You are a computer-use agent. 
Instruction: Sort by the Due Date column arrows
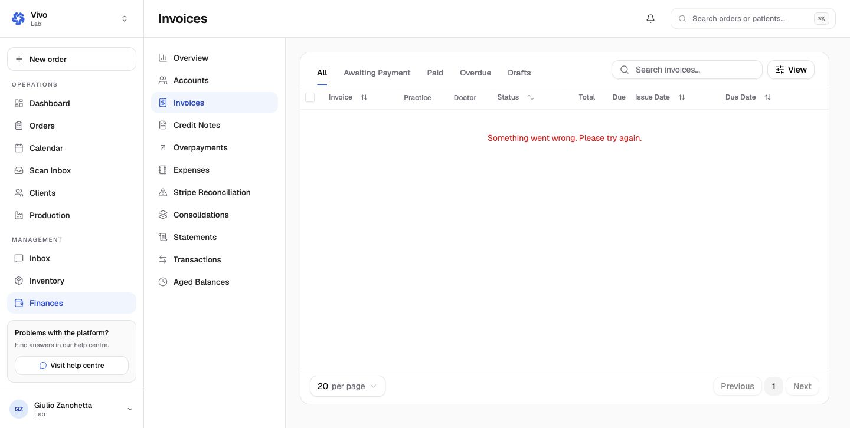tap(767, 97)
